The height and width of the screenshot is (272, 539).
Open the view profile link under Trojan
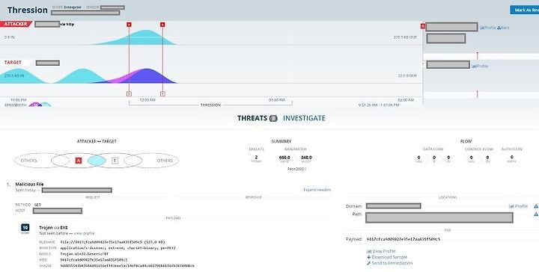coord(84,233)
